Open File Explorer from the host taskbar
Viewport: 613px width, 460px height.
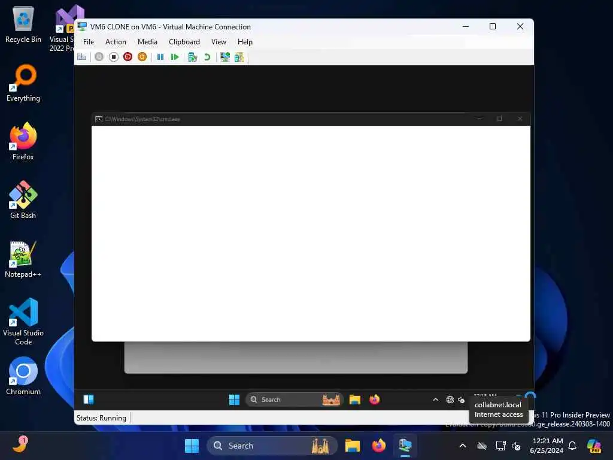click(352, 446)
